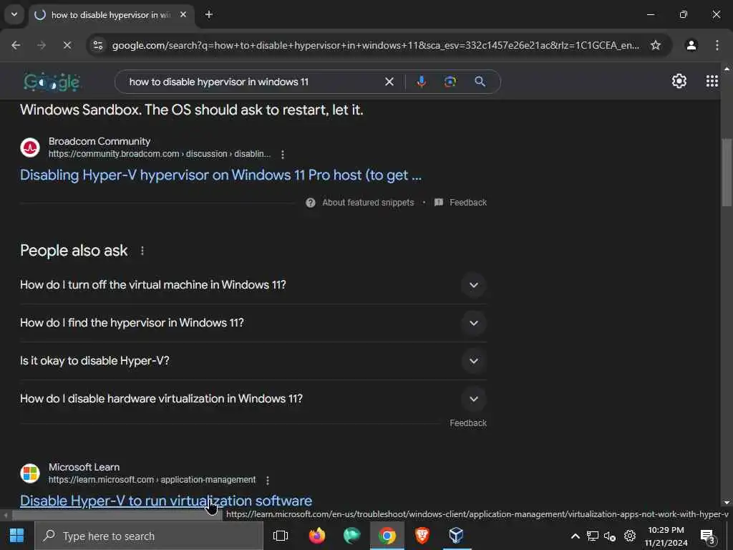
Task: Open the Windows Start menu
Action: pos(17,536)
